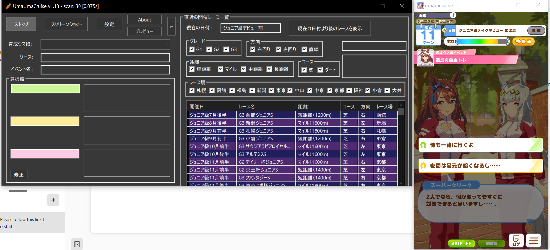This screenshot has width=550, height=250.
Task: Toggle the 左回り direction checkbox
Action: [279, 49]
